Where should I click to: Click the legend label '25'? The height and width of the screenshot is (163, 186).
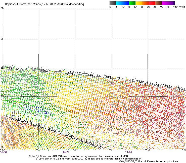coord(142,7)
